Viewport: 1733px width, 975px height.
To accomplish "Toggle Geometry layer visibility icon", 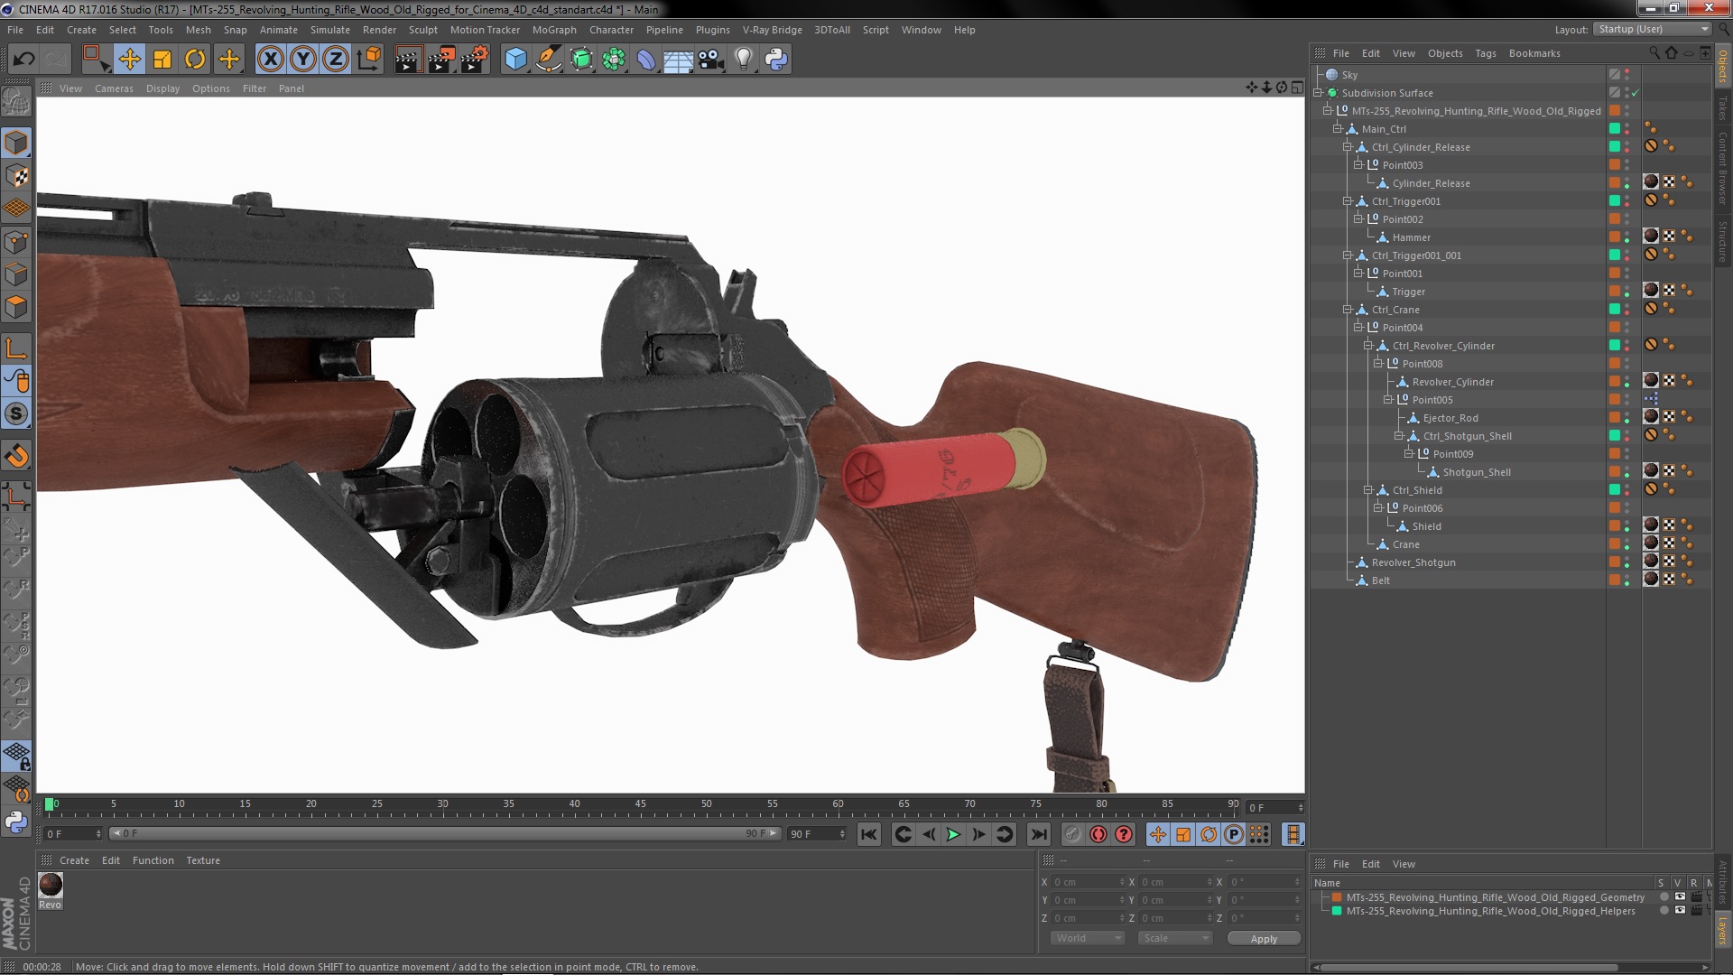I will pyautogui.click(x=1680, y=897).
